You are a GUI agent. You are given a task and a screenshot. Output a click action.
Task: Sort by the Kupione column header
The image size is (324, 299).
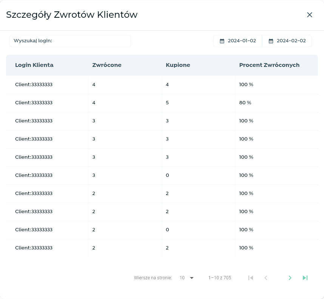(178, 65)
